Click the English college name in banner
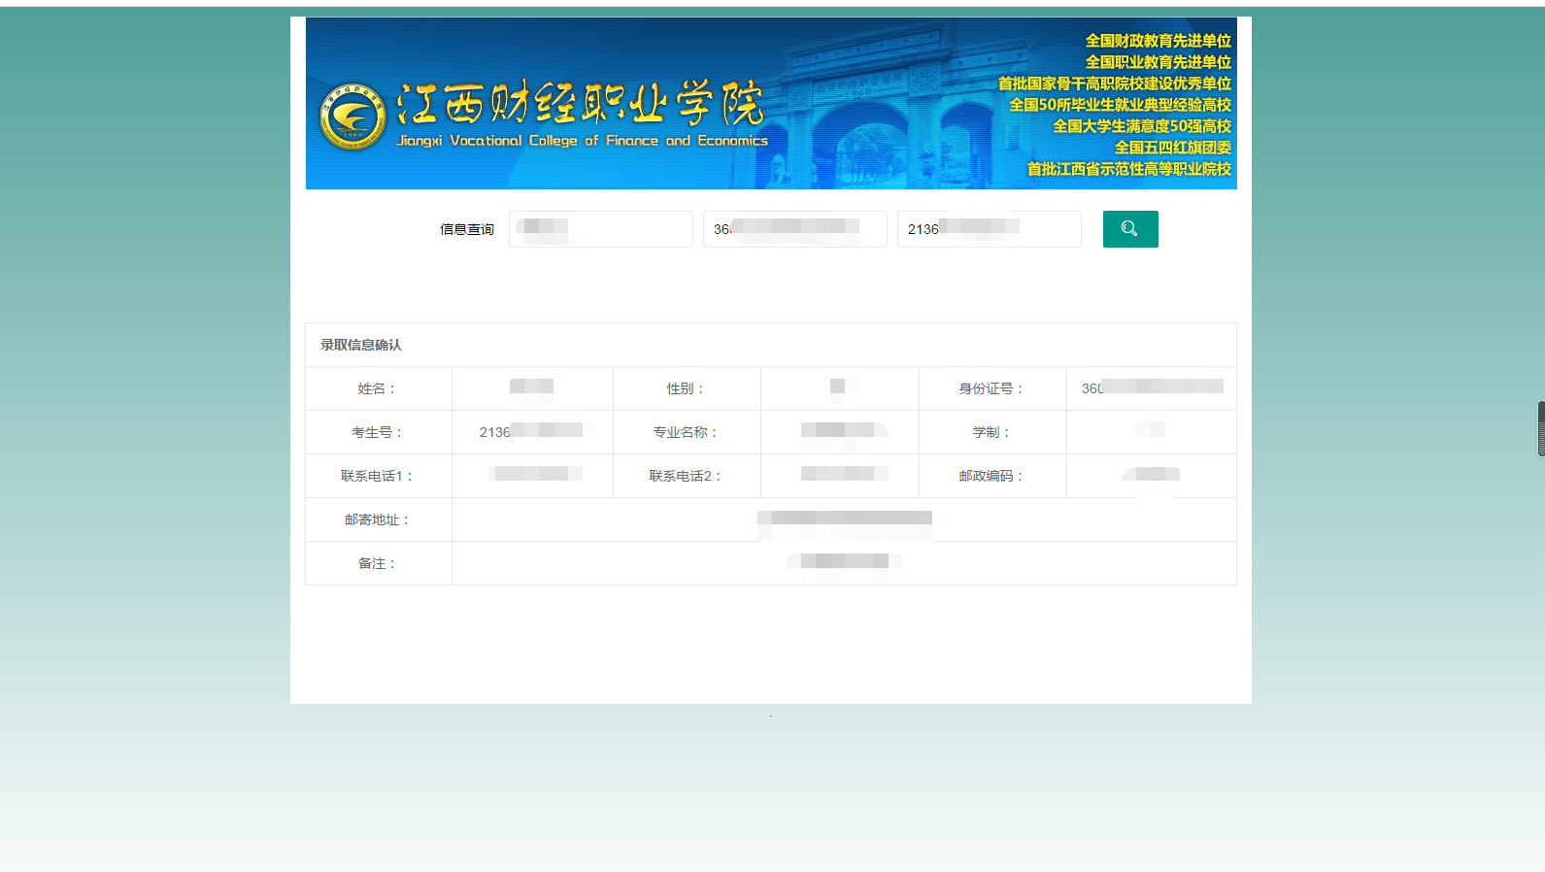Image resolution: width=1545 pixels, height=872 pixels. (582, 141)
